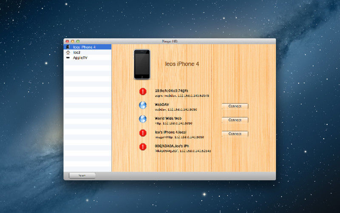340x213 pixels.
Task: Select leos iPhone 4 in the device list
Action: coord(88,47)
